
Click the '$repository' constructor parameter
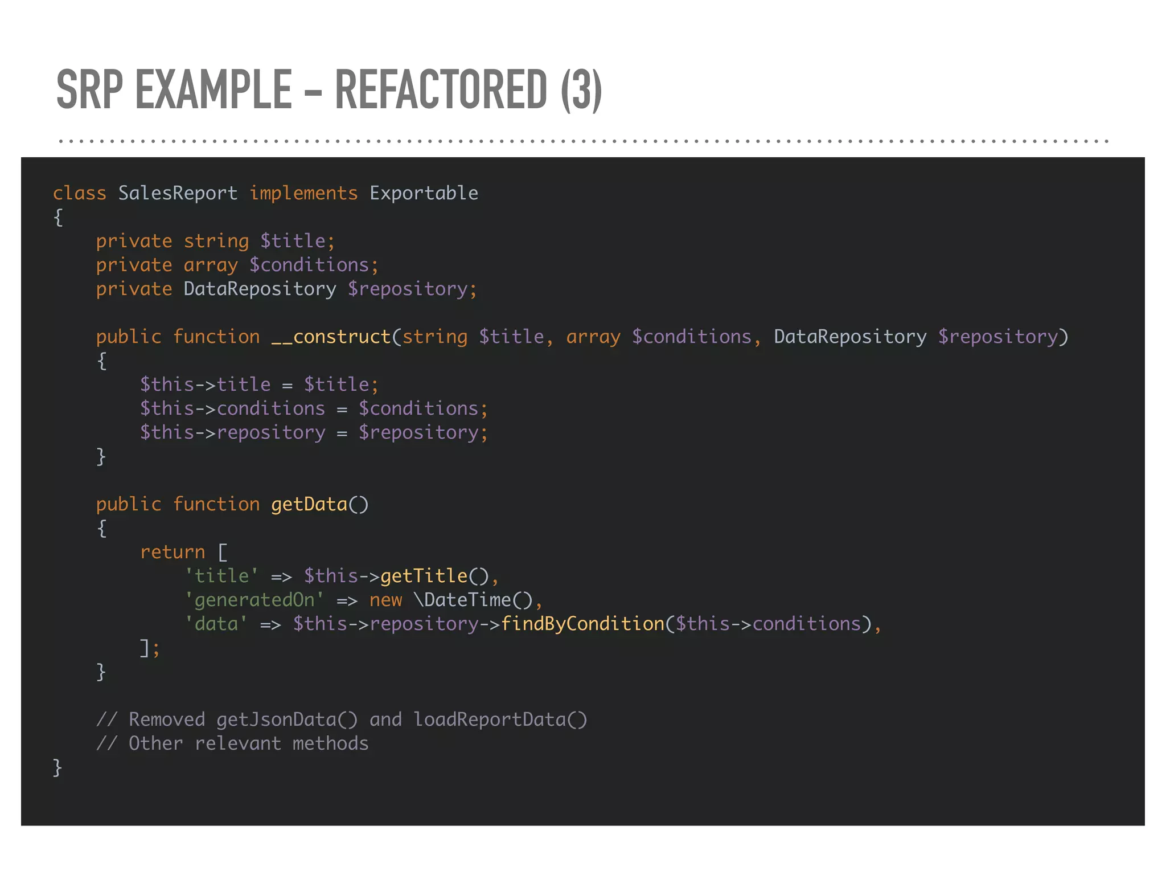click(x=997, y=337)
